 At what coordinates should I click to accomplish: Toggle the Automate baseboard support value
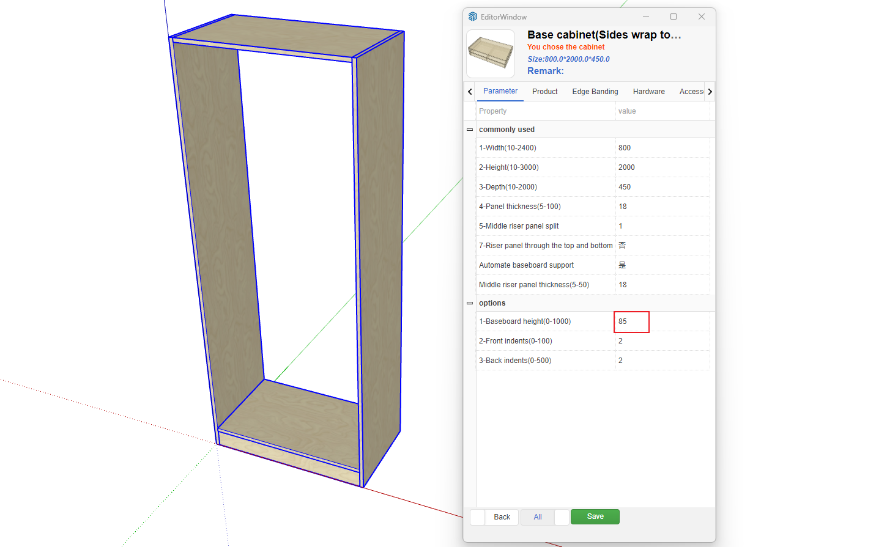tap(662, 265)
